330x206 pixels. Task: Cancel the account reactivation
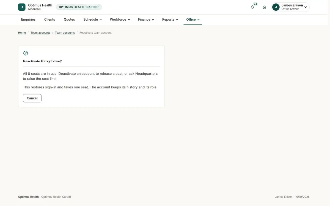[32, 98]
